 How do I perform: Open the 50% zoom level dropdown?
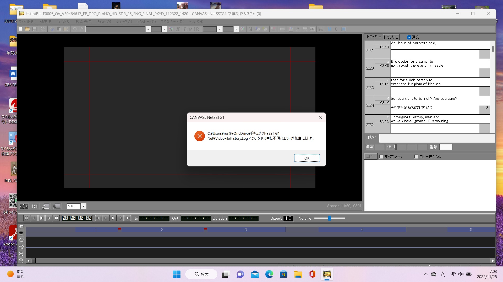tap(84, 206)
